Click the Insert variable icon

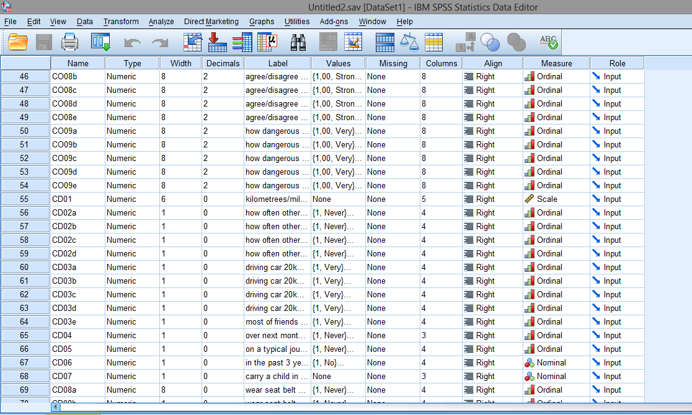click(353, 42)
